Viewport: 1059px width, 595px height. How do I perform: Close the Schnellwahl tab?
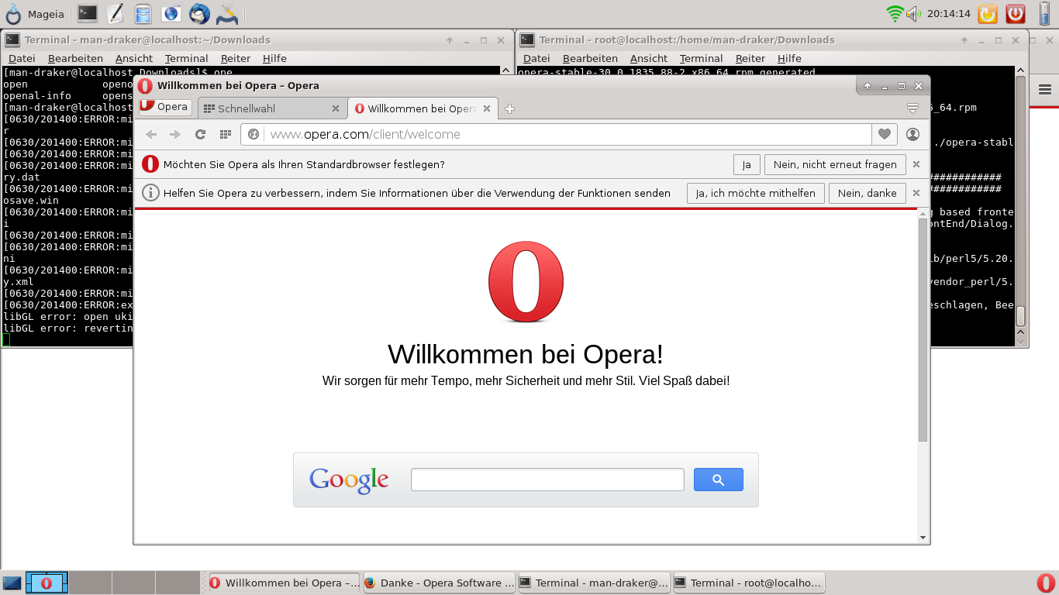coord(336,108)
